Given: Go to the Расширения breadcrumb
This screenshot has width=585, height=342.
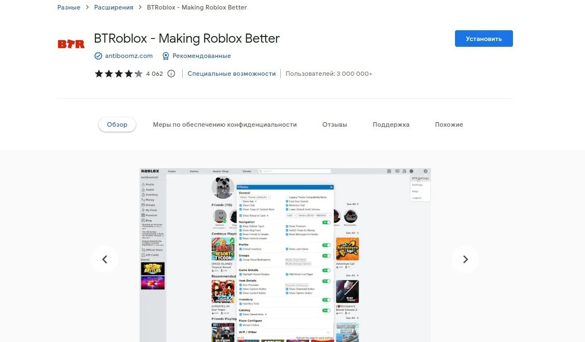Looking at the screenshot, I should [113, 7].
